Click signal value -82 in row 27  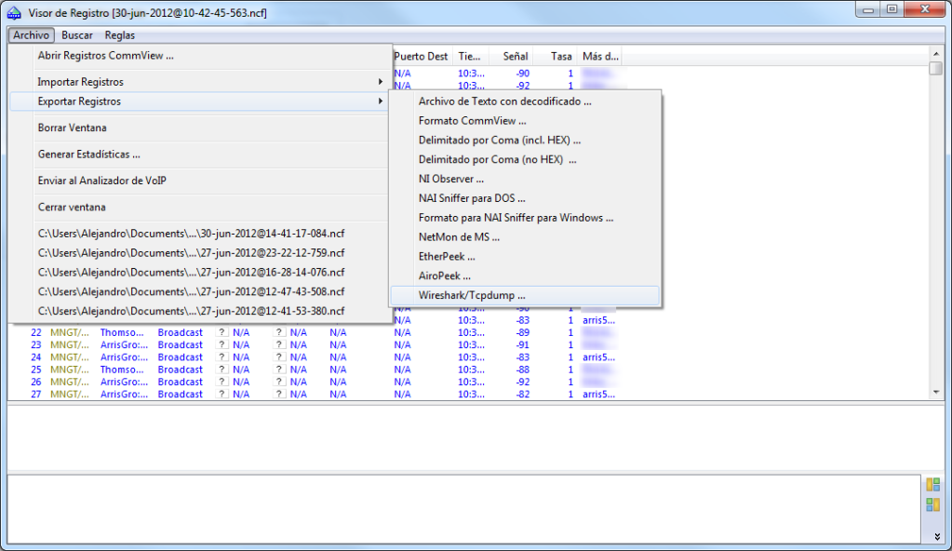(x=521, y=395)
